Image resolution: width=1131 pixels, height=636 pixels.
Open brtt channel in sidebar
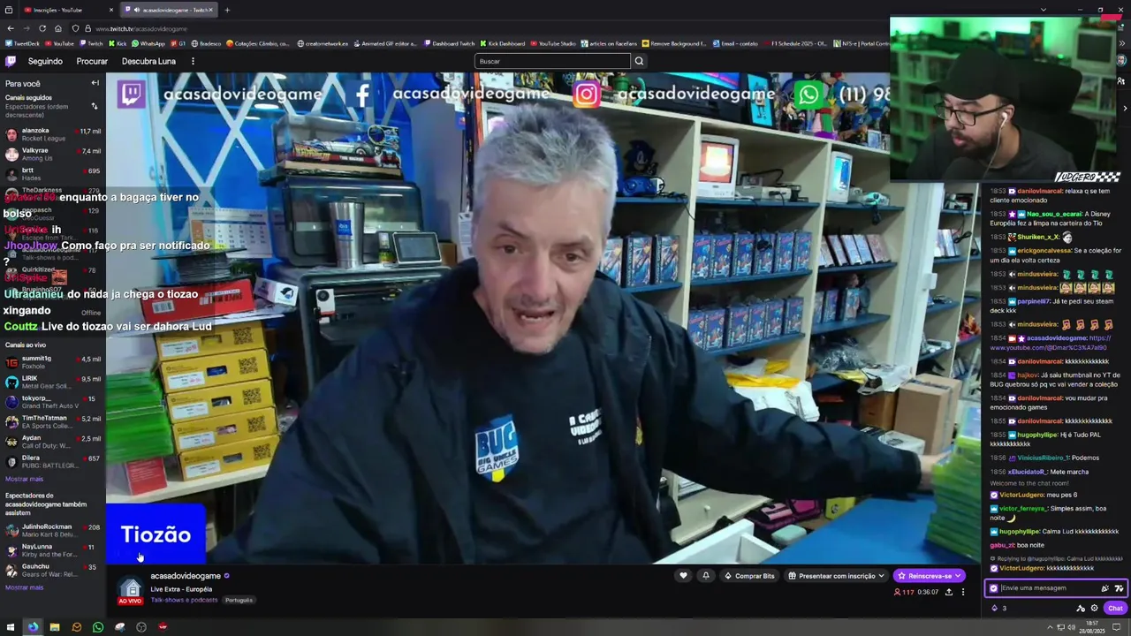(x=53, y=174)
